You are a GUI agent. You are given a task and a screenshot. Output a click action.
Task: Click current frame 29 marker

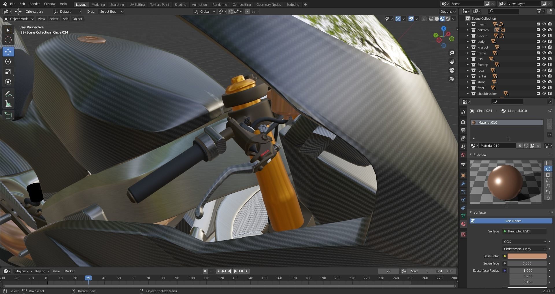tap(88, 278)
